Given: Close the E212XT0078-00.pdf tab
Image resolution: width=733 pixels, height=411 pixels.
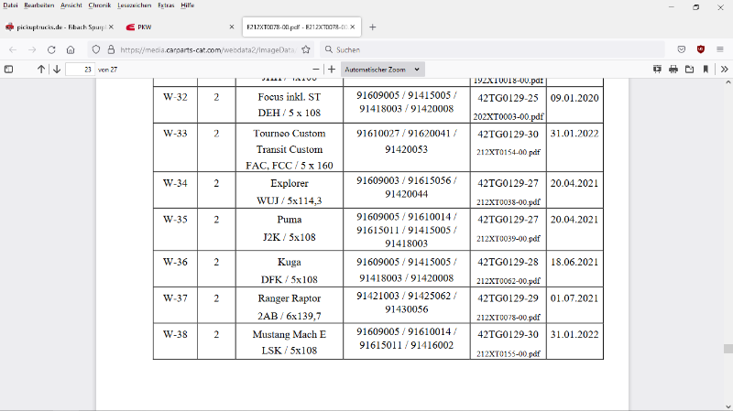Looking at the screenshot, I should [353, 27].
